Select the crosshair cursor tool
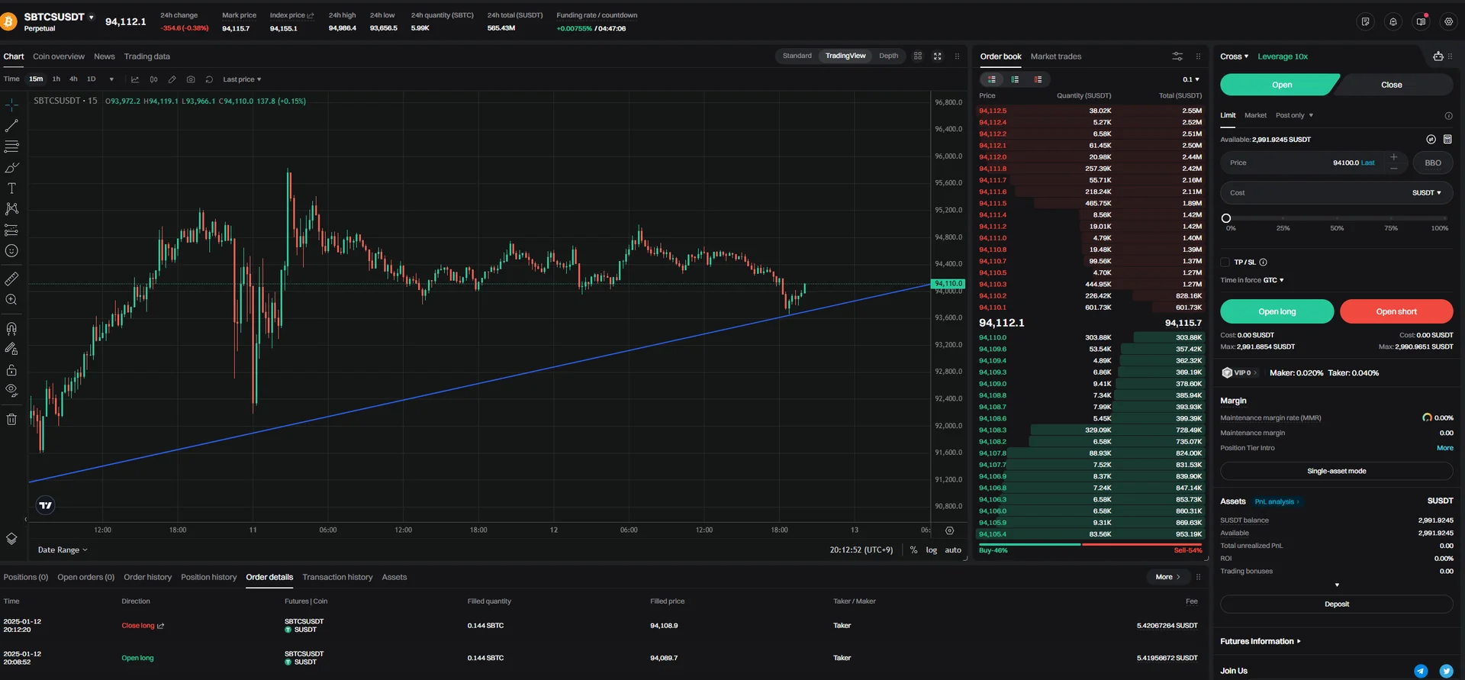This screenshot has height=680, width=1465. pyautogui.click(x=11, y=105)
